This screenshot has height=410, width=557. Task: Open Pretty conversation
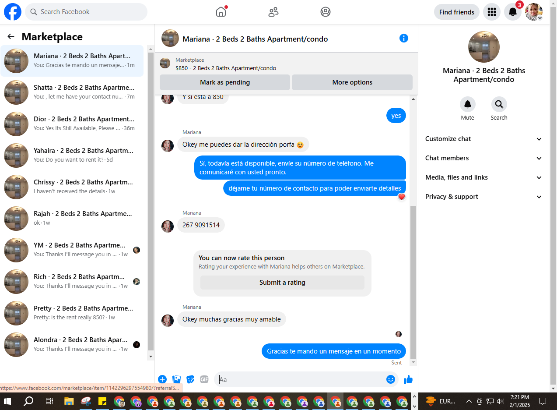pos(72,313)
